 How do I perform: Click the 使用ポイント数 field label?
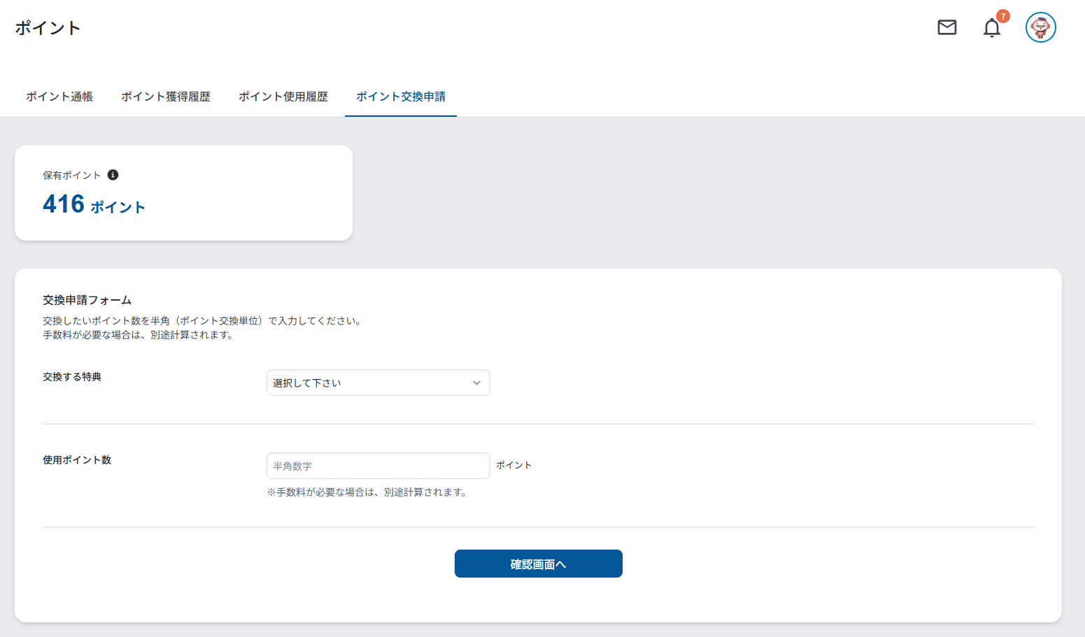click(x=77, y=460)
